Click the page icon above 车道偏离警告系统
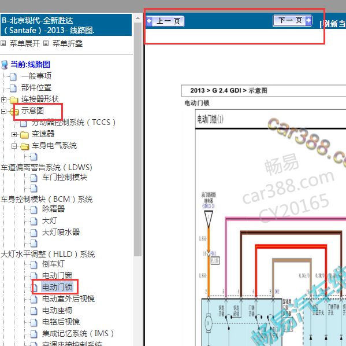This screenshot has height=346, width=346. pyautogui.click(x=34, y=157)
